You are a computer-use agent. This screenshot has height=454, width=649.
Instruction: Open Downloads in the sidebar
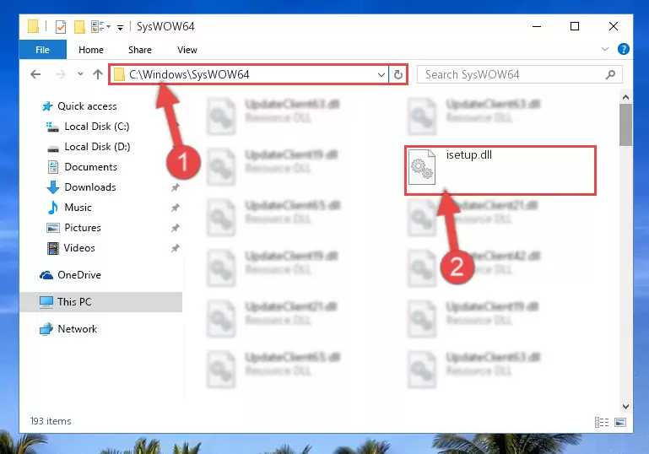tap(90, 187)
